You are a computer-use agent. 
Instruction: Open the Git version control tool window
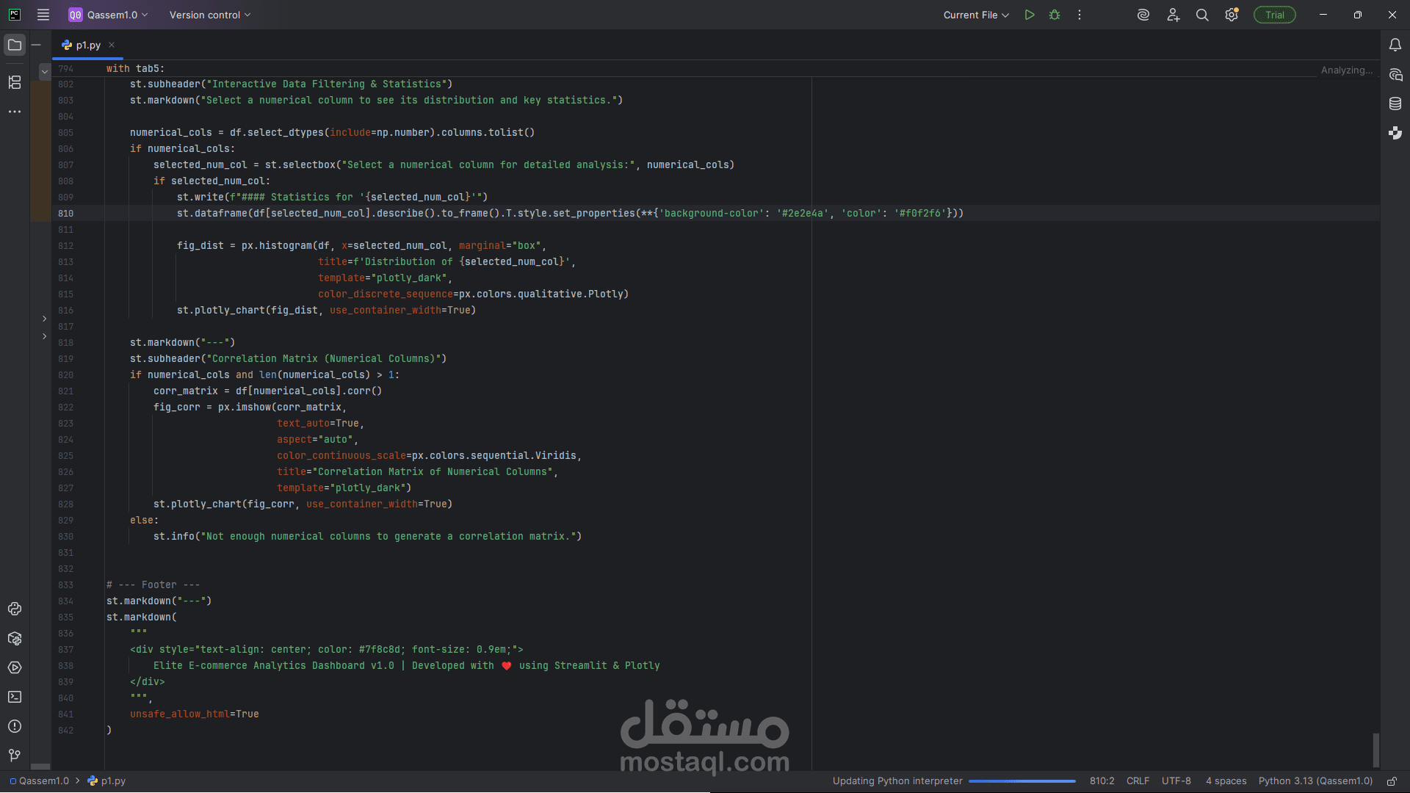pyautogui.click(x=15, y=756)
